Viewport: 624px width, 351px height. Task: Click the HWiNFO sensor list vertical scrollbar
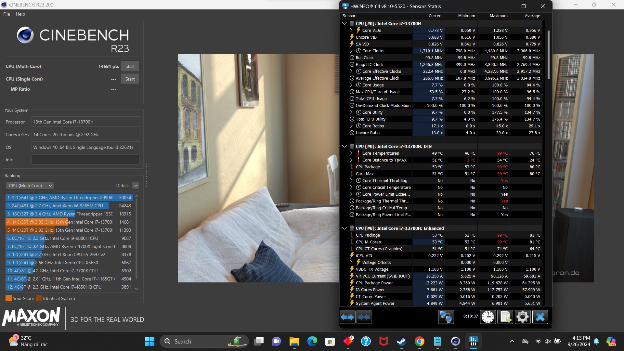point(549,55)
